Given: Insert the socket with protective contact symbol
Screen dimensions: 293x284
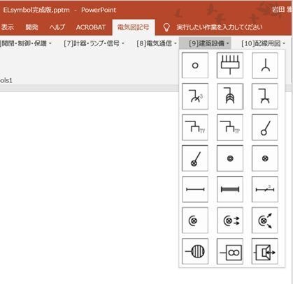Looking at the screenshot, I should pos(265,96).
